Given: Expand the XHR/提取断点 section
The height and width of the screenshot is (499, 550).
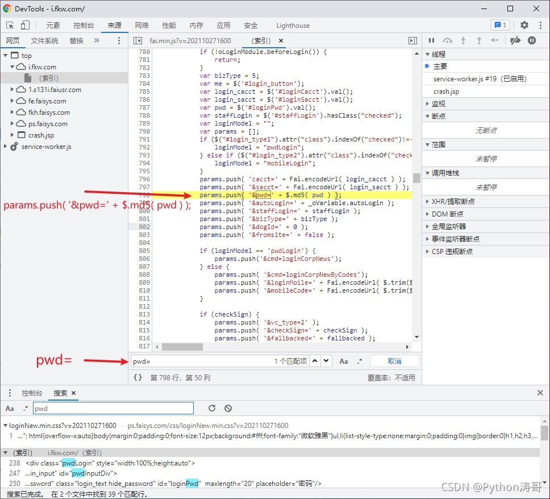Looking at the screenshot, I should [427, 201].
